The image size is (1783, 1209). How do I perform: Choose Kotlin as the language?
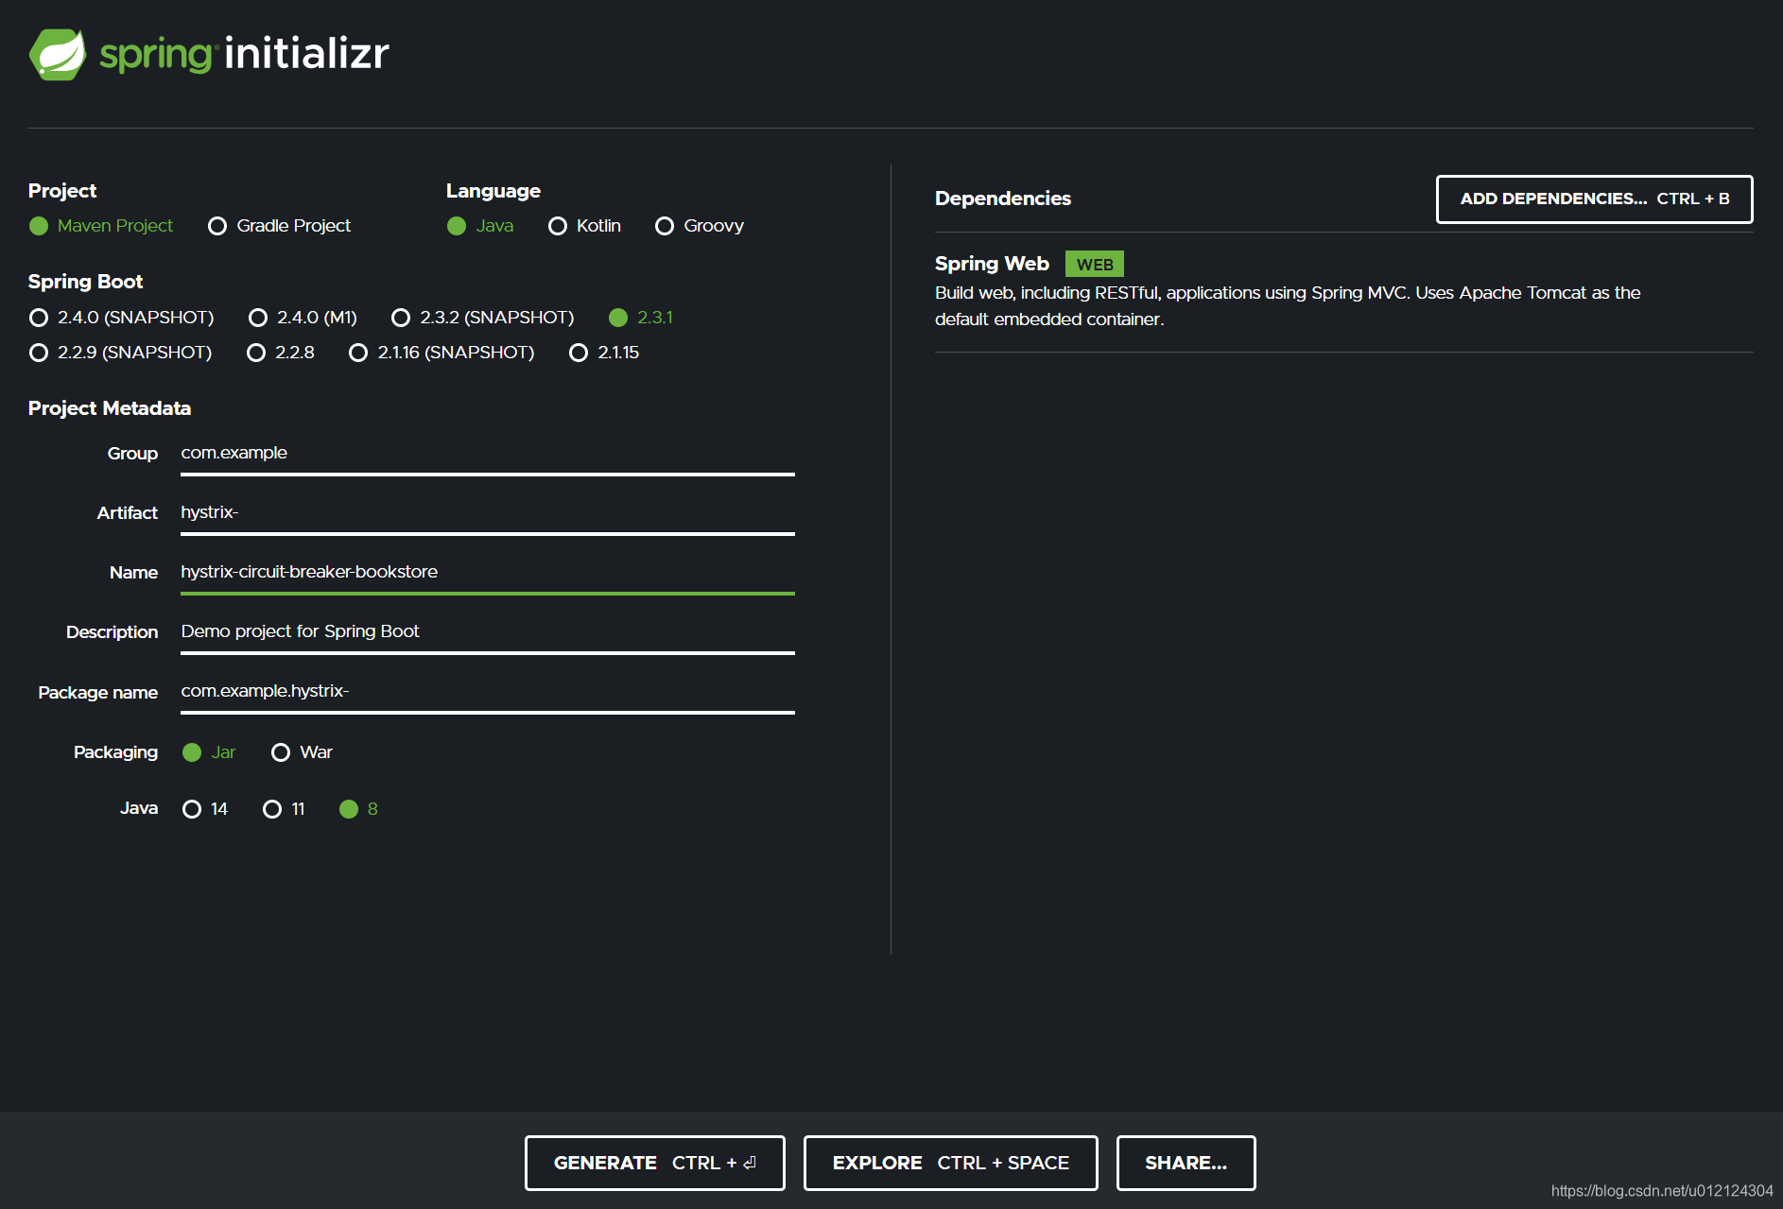(584, 226)
